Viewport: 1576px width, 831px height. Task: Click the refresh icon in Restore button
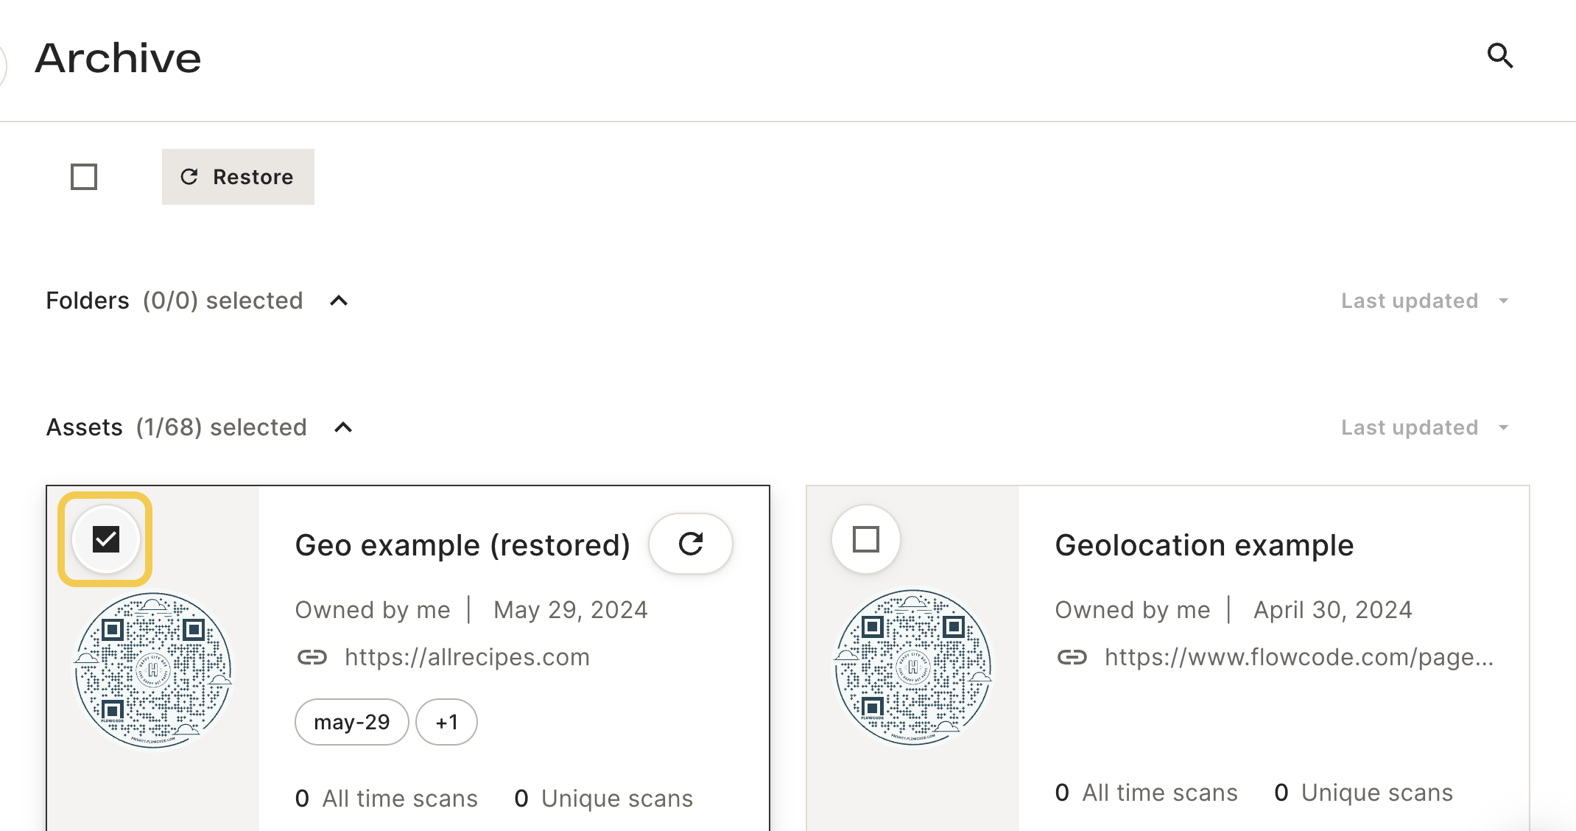tap(189, 177)
